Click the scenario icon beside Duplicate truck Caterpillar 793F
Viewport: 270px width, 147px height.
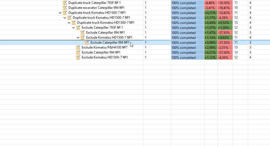(x=65, y=3)
